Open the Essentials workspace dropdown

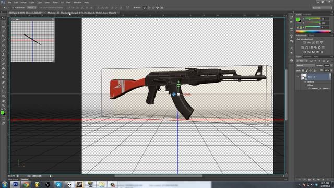click(322, 8)
